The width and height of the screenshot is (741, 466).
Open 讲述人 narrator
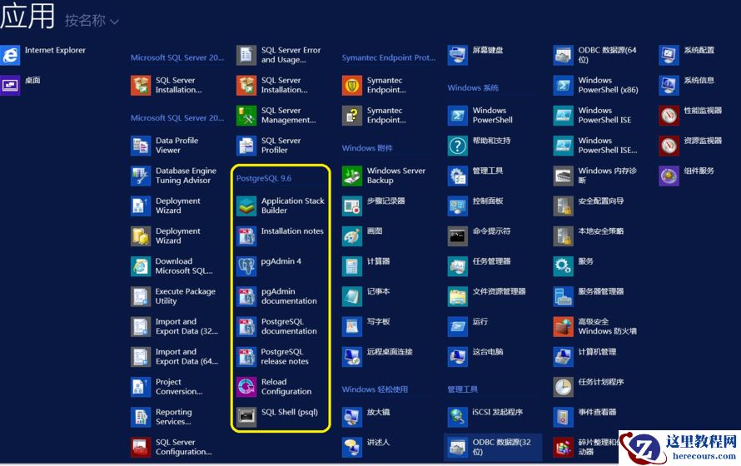point(366,448)
